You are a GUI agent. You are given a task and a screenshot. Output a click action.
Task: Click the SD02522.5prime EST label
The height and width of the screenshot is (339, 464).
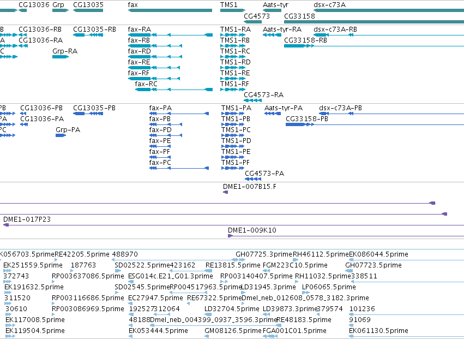[x=142, y=265]
